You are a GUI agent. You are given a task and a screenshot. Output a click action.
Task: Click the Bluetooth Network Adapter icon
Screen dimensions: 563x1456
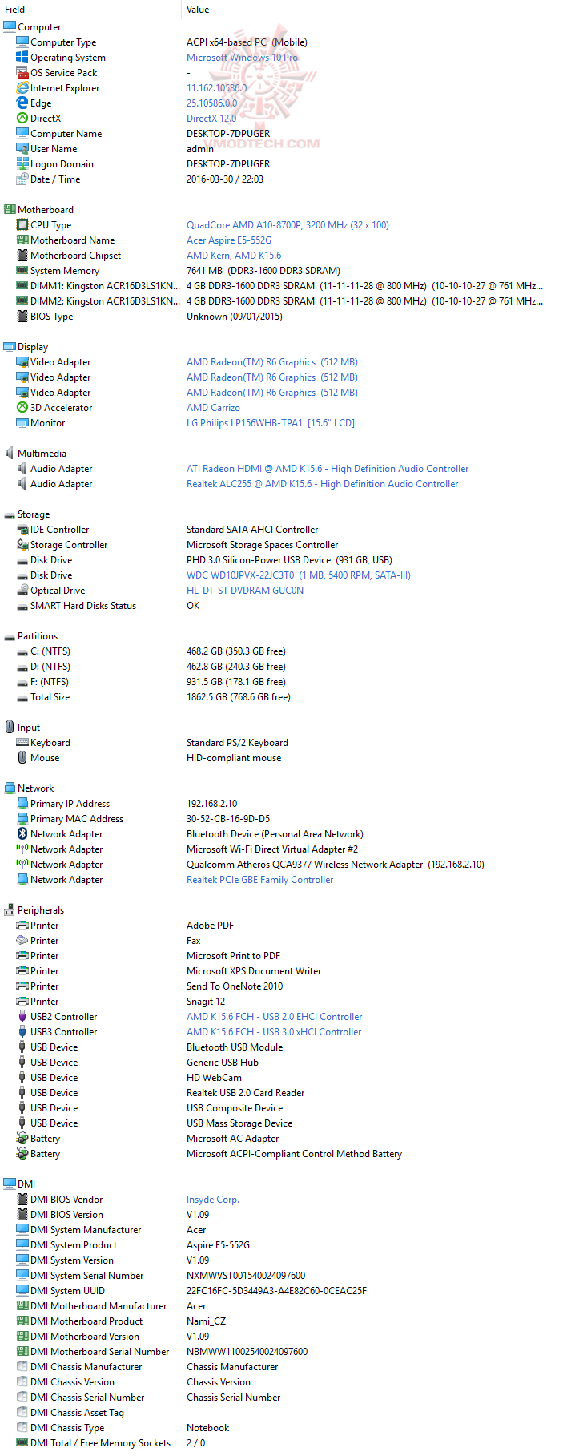tap(22, 833)
